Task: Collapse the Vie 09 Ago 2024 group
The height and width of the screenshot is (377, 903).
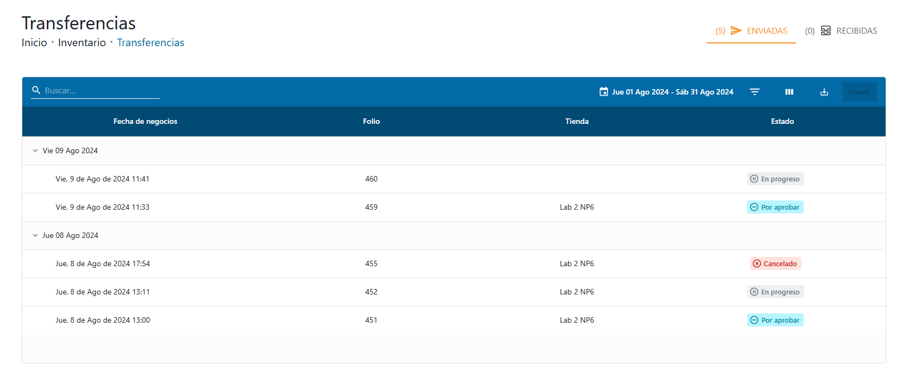Action: (x=35, y=150)
